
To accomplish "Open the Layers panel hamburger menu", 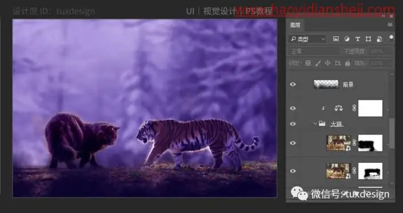I will coord(390,25).
